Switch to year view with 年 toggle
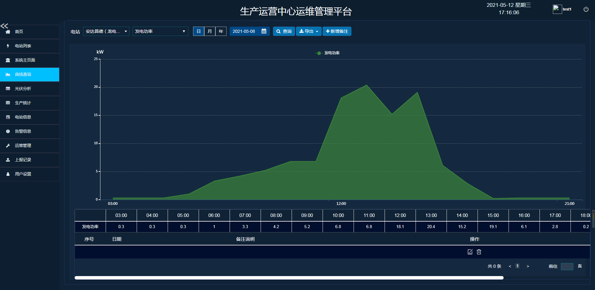This screenshot has height=290, width=595. (221, 31)
